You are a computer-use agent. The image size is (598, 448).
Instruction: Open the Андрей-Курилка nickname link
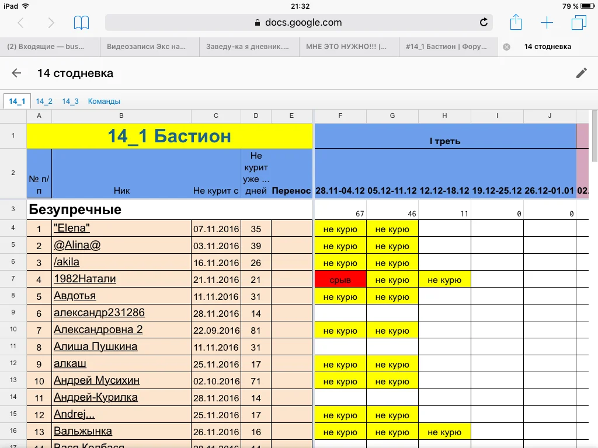point(95,397)
